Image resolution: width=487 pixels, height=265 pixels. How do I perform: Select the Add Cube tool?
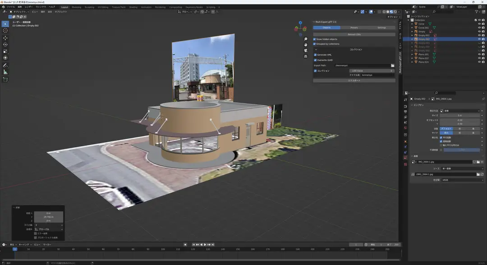point(5,79)
